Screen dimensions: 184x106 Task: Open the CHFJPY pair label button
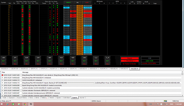(x=88, y=17)
